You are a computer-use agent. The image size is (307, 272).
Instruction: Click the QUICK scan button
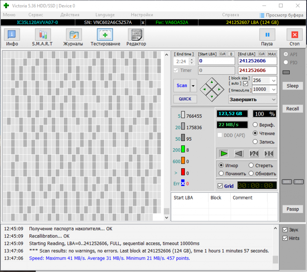(x=185, y=99)
